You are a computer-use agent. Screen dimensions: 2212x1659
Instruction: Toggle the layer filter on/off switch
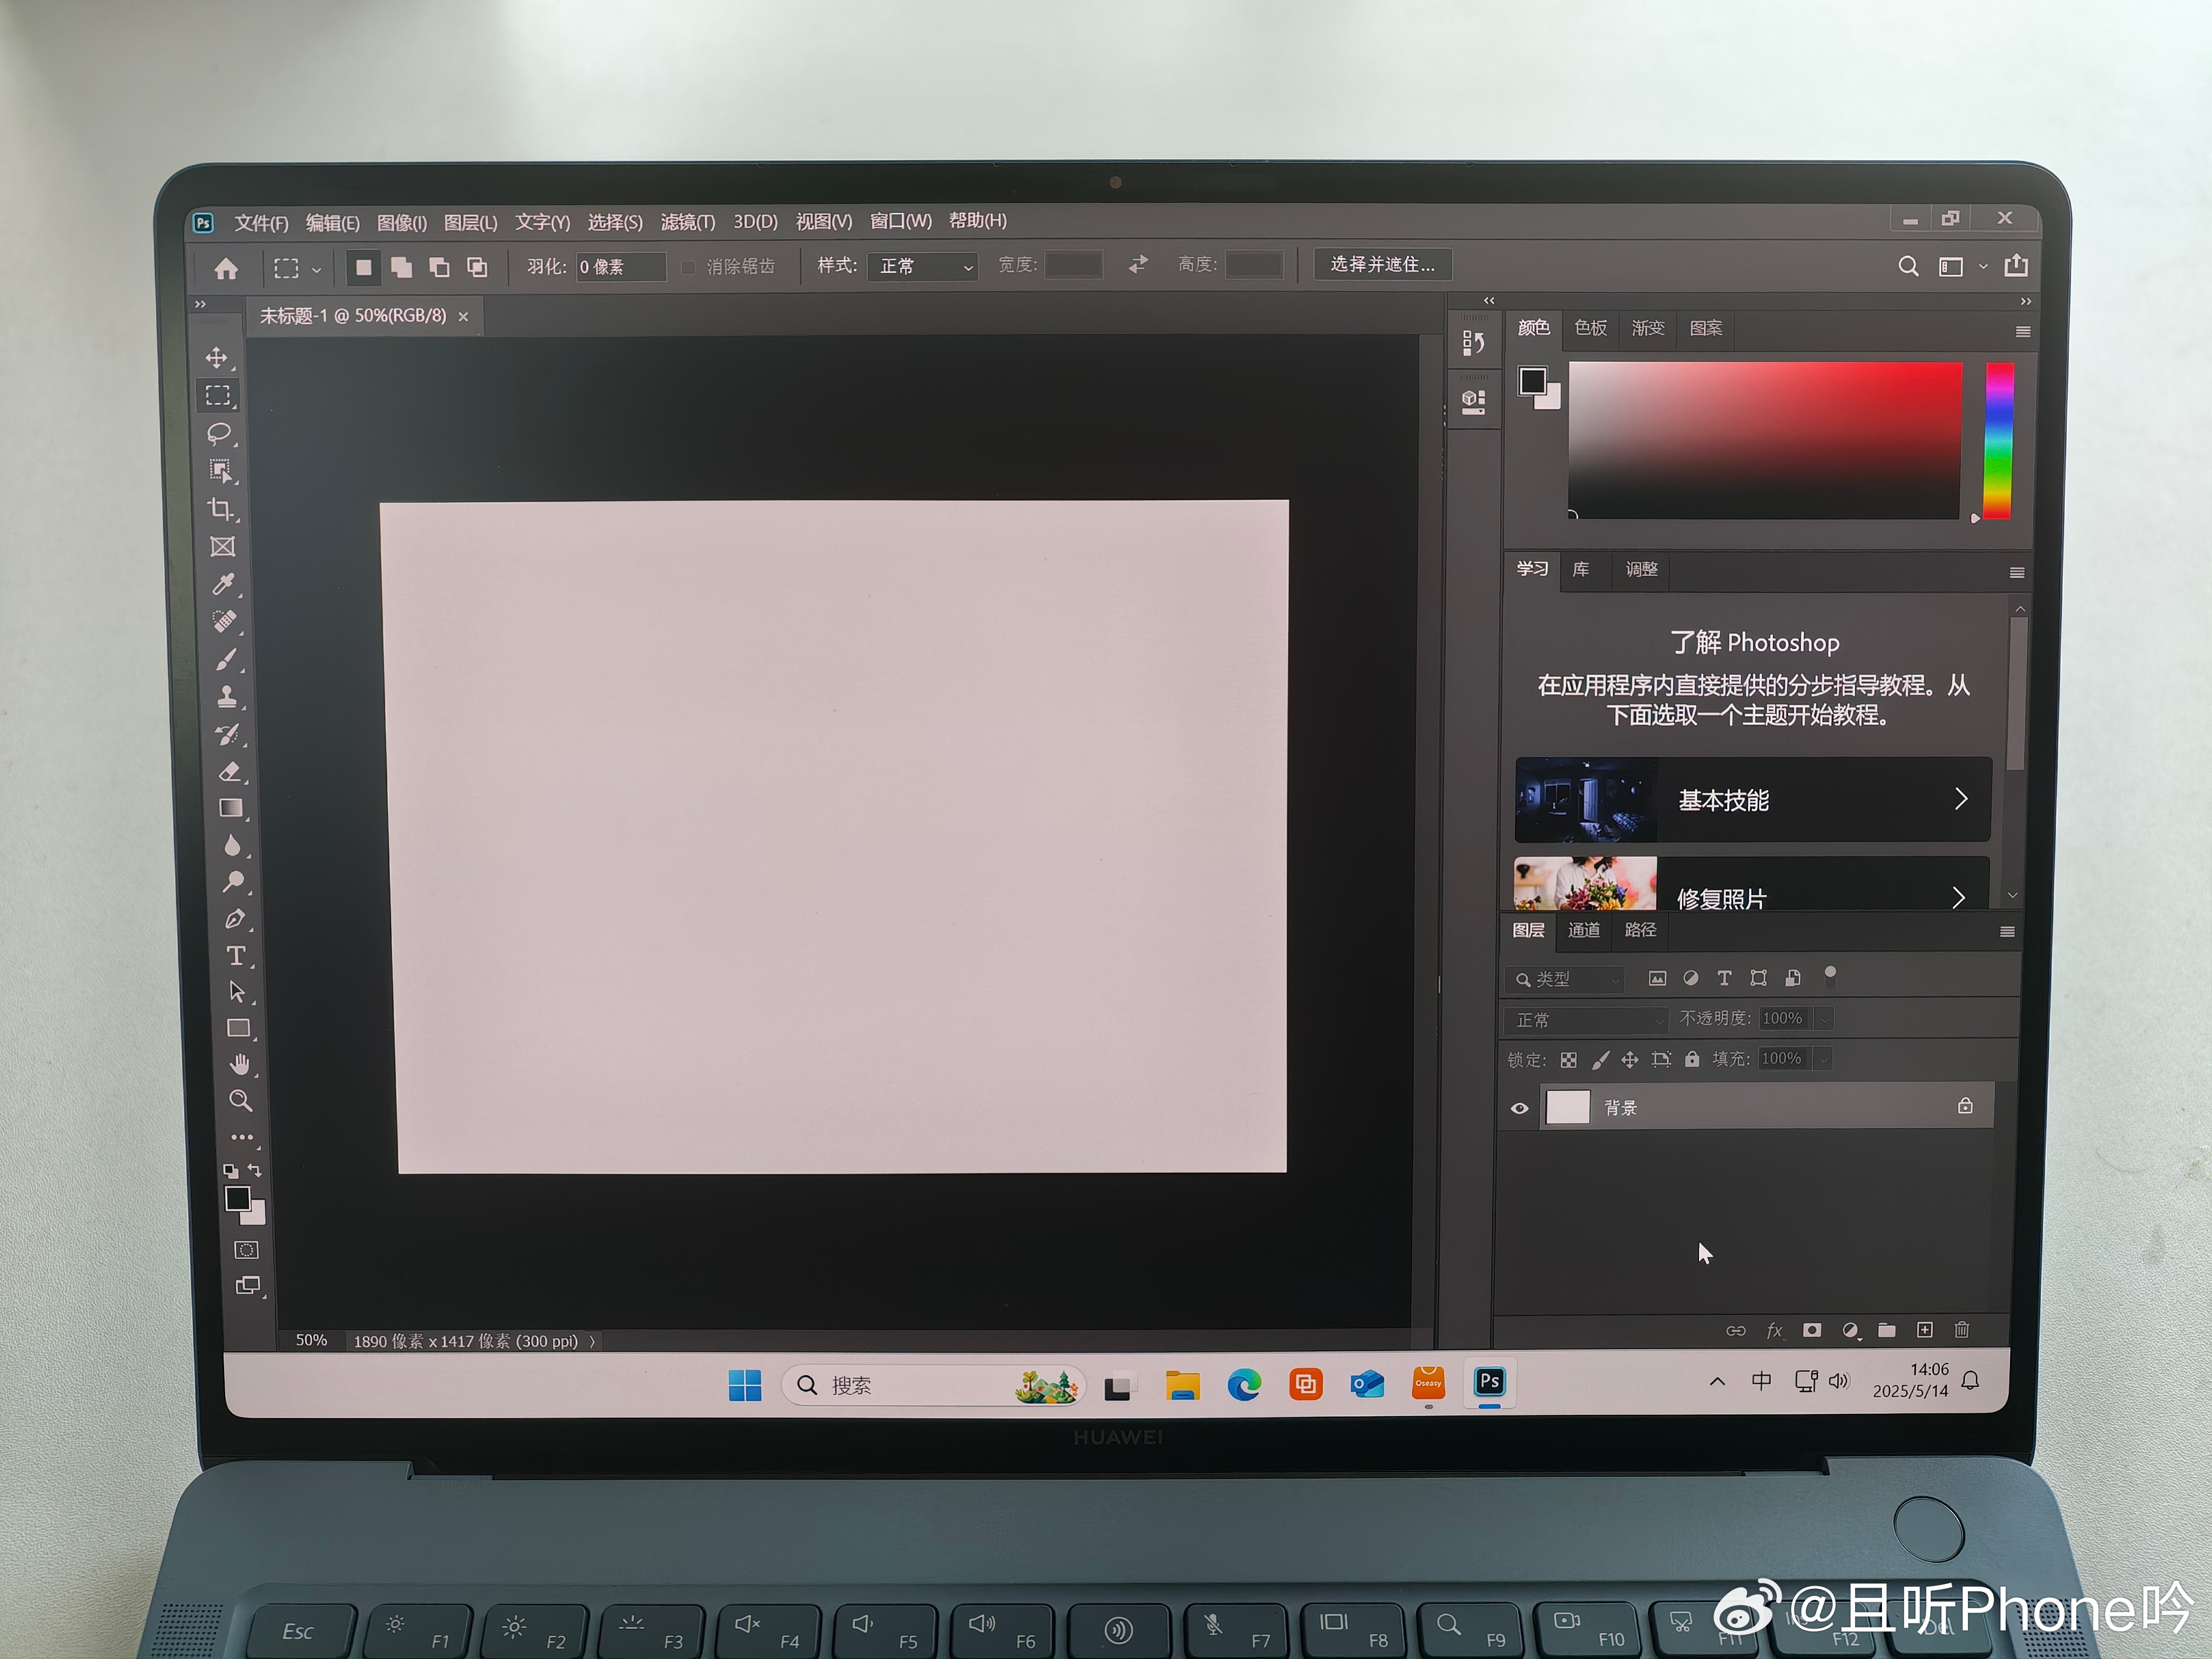tap(1830, 976)
